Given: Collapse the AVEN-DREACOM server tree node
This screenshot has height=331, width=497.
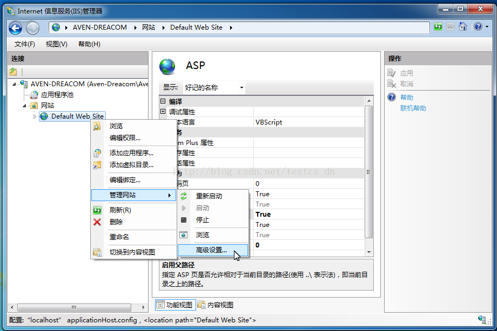Looking at the screenshot, I should tap(14, 84).
